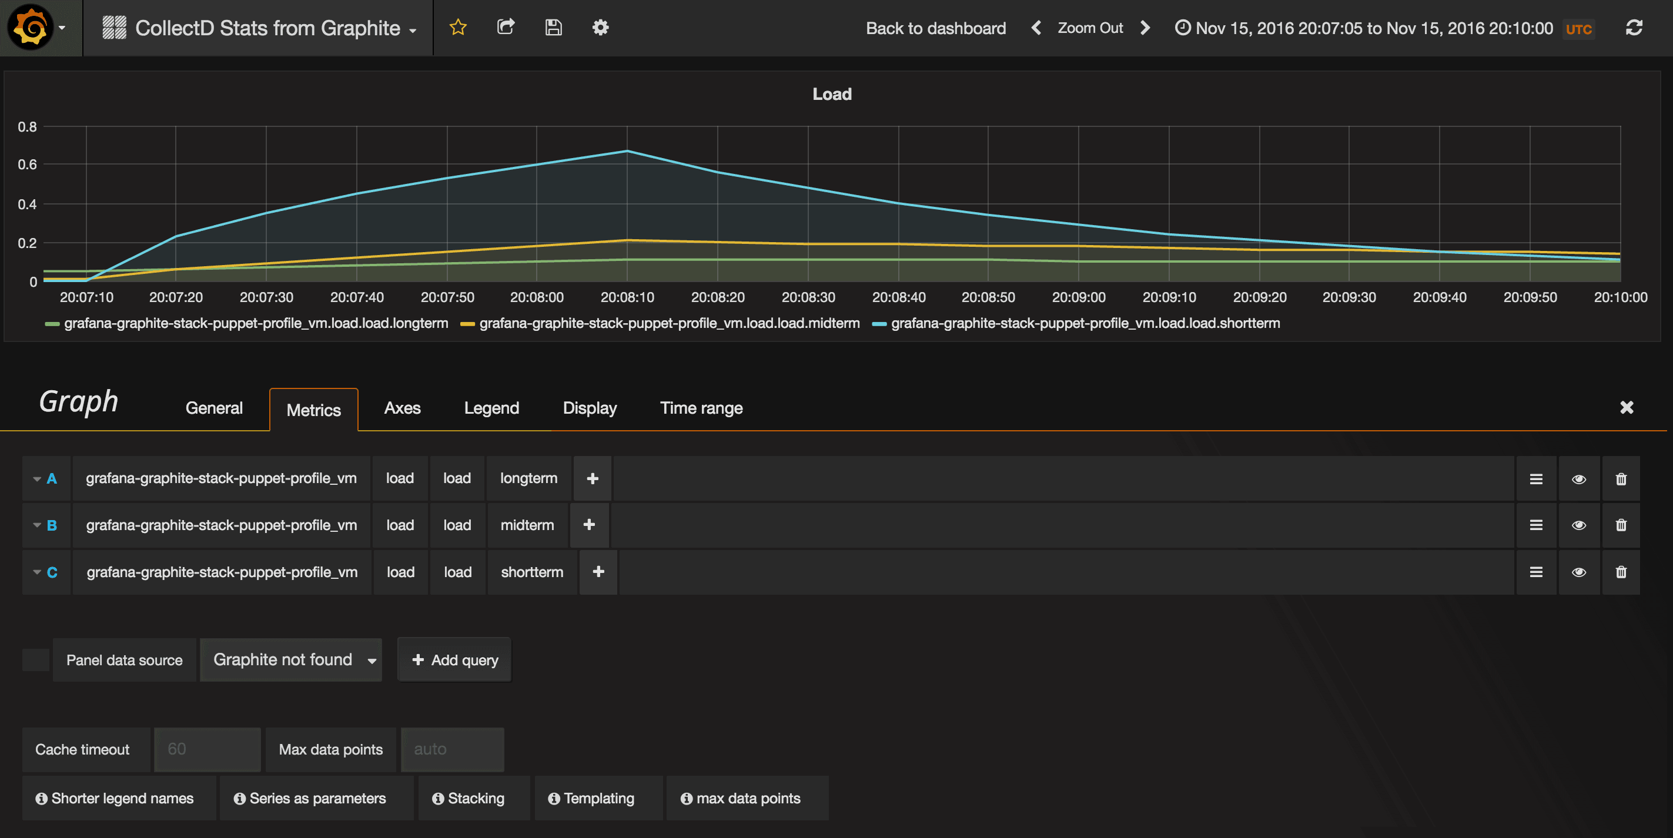1673x838 pixels.
Task: Switch to the Axes tab
Action: pyautogui.click(x=402, y=408)
